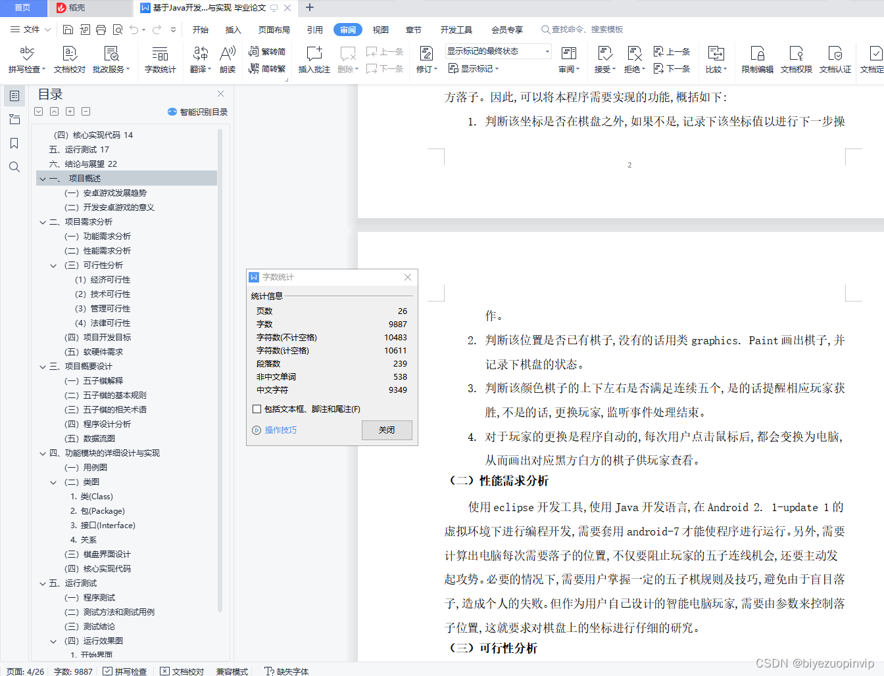Switch to the 引用 ribbon tab

click(315, 30)
